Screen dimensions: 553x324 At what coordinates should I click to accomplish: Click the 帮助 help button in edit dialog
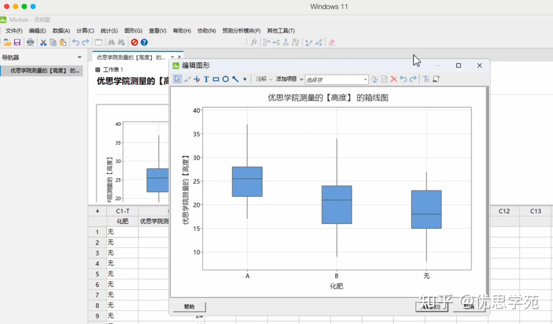click(x=189, y=307)
